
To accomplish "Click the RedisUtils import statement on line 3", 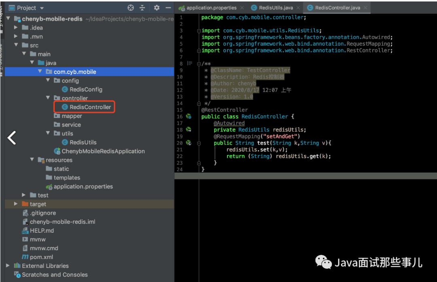I will point(261,31).
